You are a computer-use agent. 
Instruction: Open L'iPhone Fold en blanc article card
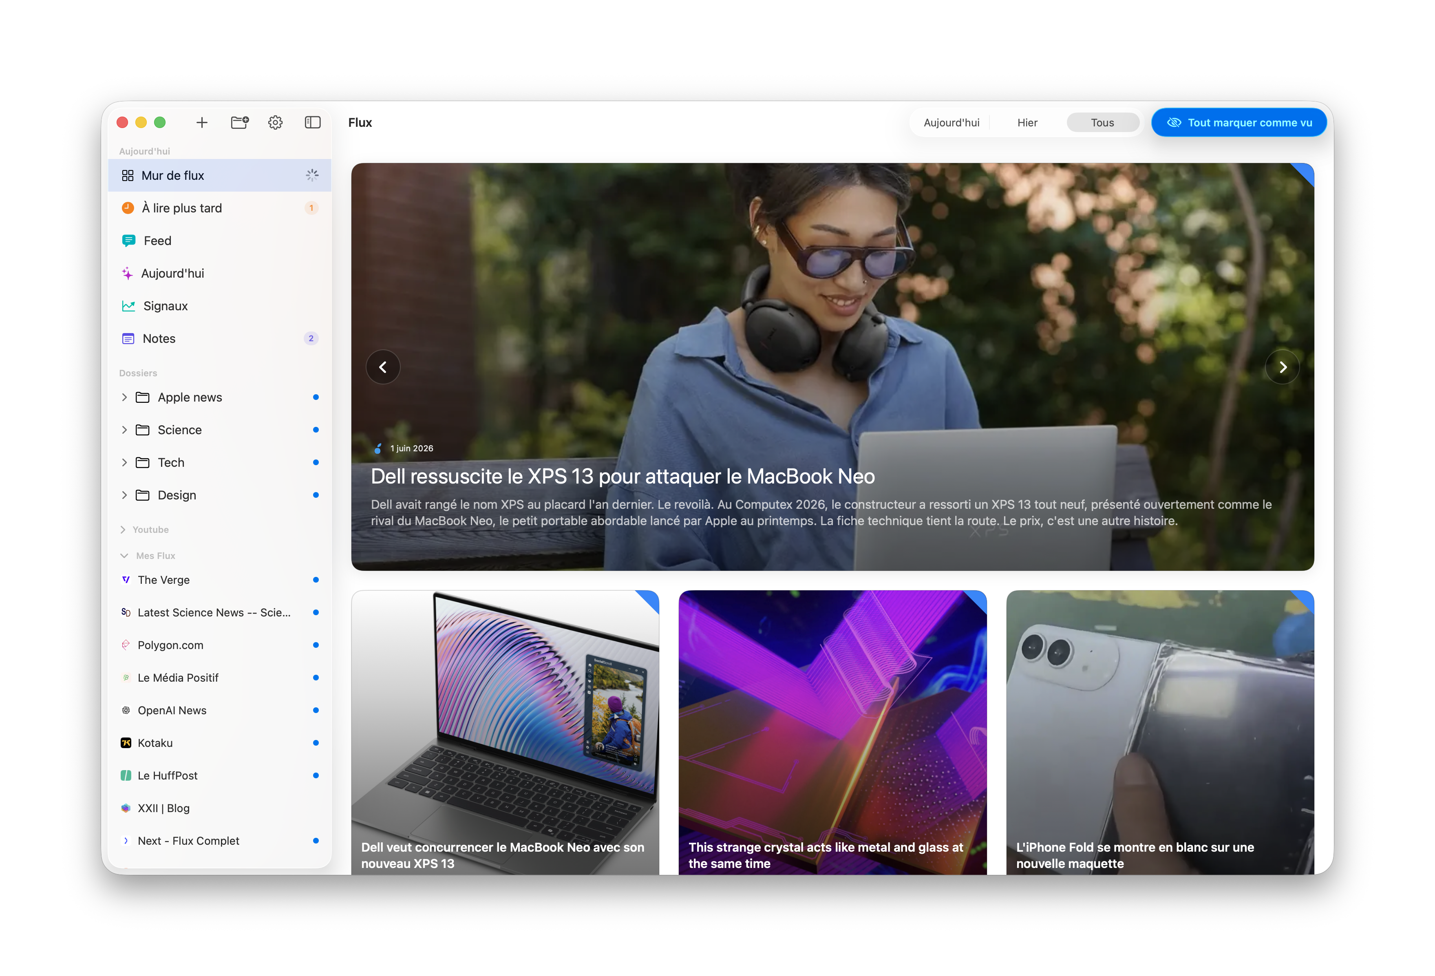click(x=1159, y=733)
